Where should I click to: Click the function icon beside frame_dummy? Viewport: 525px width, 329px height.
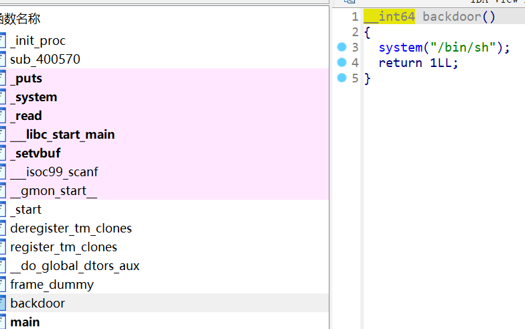tap(3, 284)
